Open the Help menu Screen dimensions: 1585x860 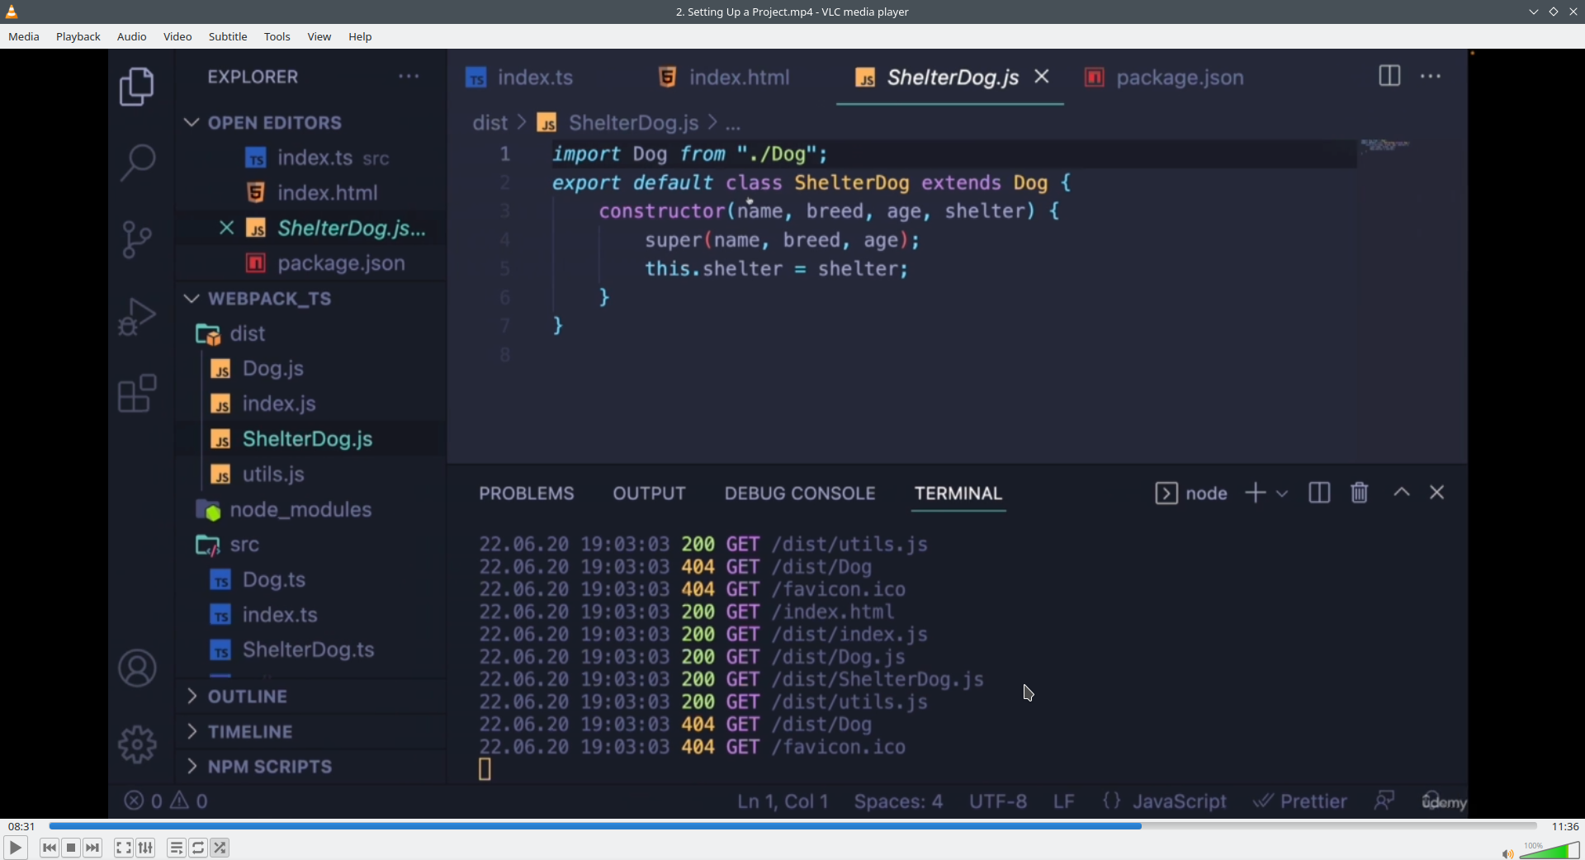click(x=360, y=36)
